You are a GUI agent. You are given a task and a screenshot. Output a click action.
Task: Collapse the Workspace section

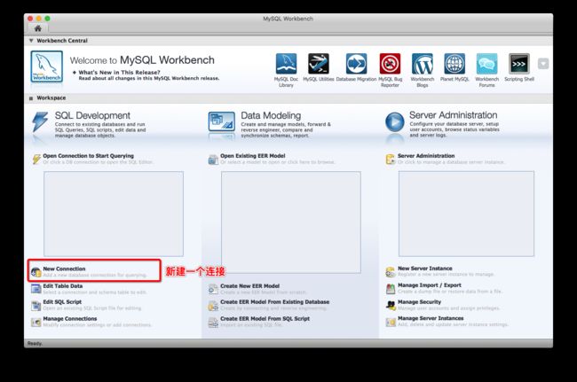point(31,98)
